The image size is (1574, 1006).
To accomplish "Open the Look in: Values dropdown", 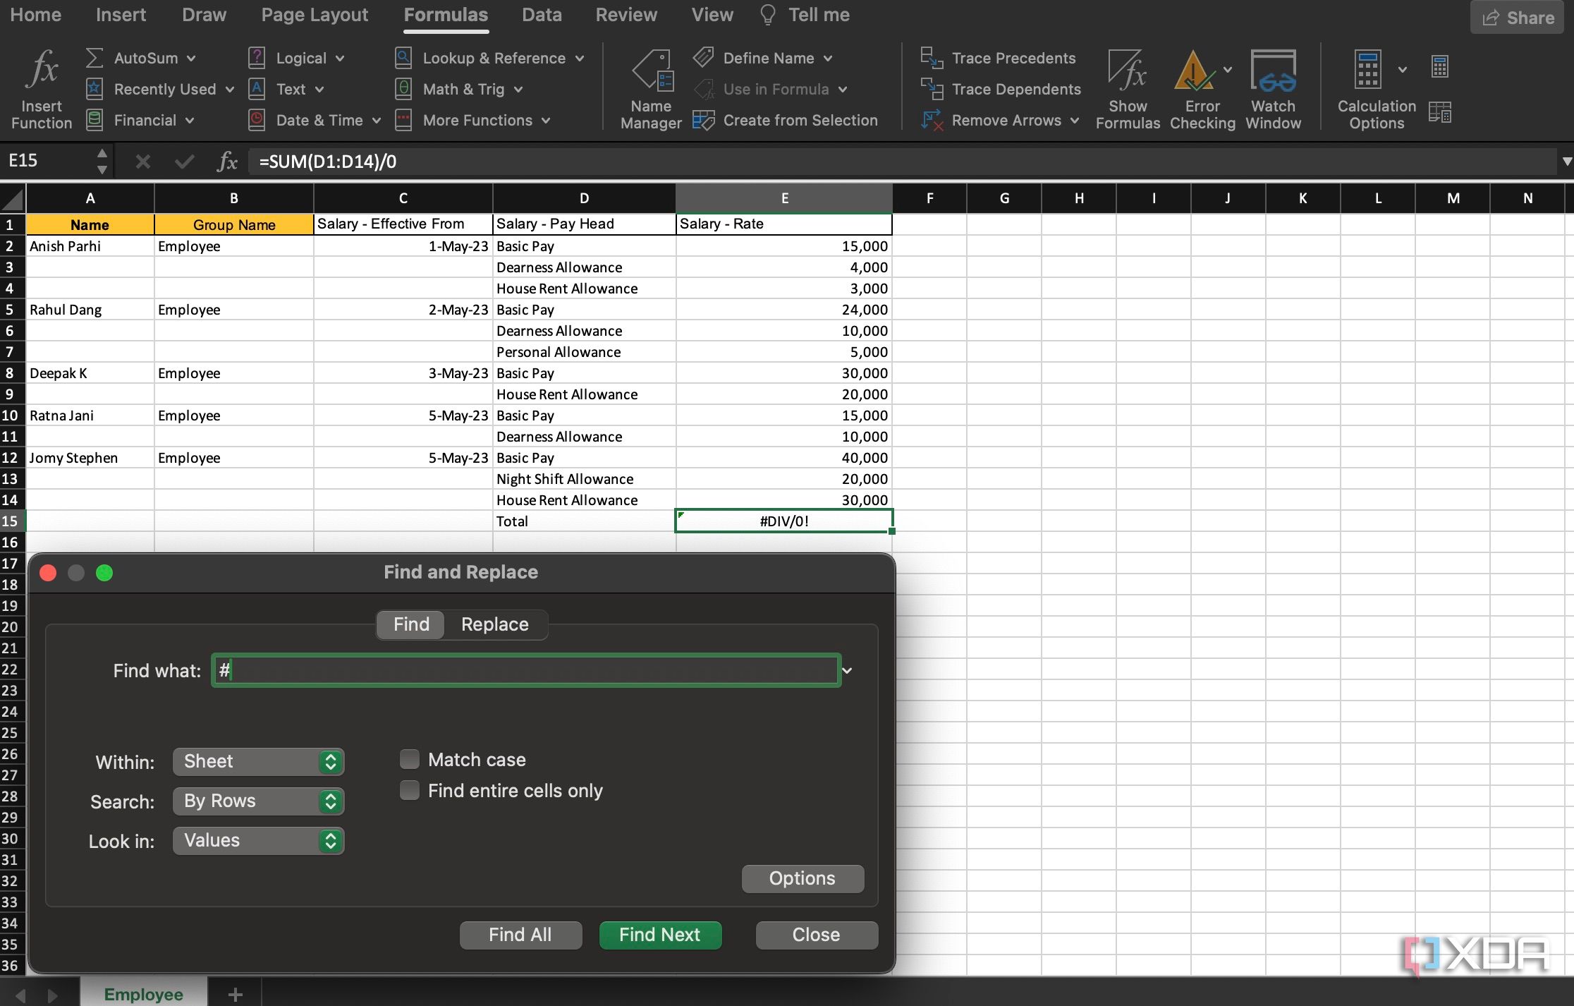I will (258, 840).
